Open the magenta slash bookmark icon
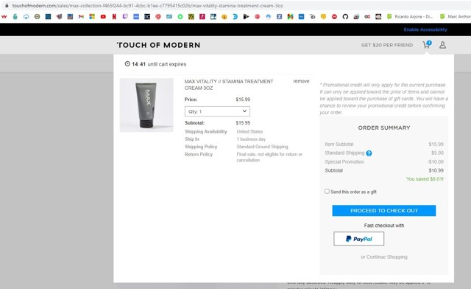Viewport: 471px width, 289px height. click(x=202, y=16)
